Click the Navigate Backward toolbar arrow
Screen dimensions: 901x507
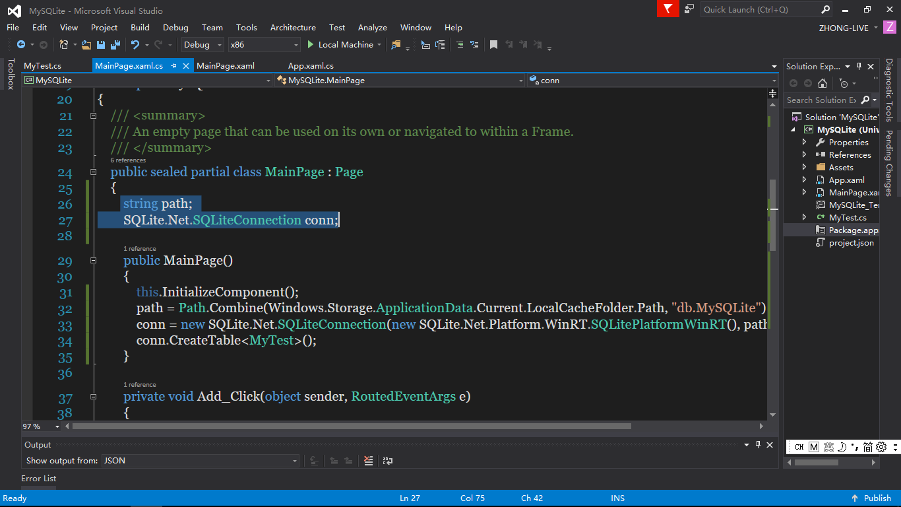(x=20, y=45)
